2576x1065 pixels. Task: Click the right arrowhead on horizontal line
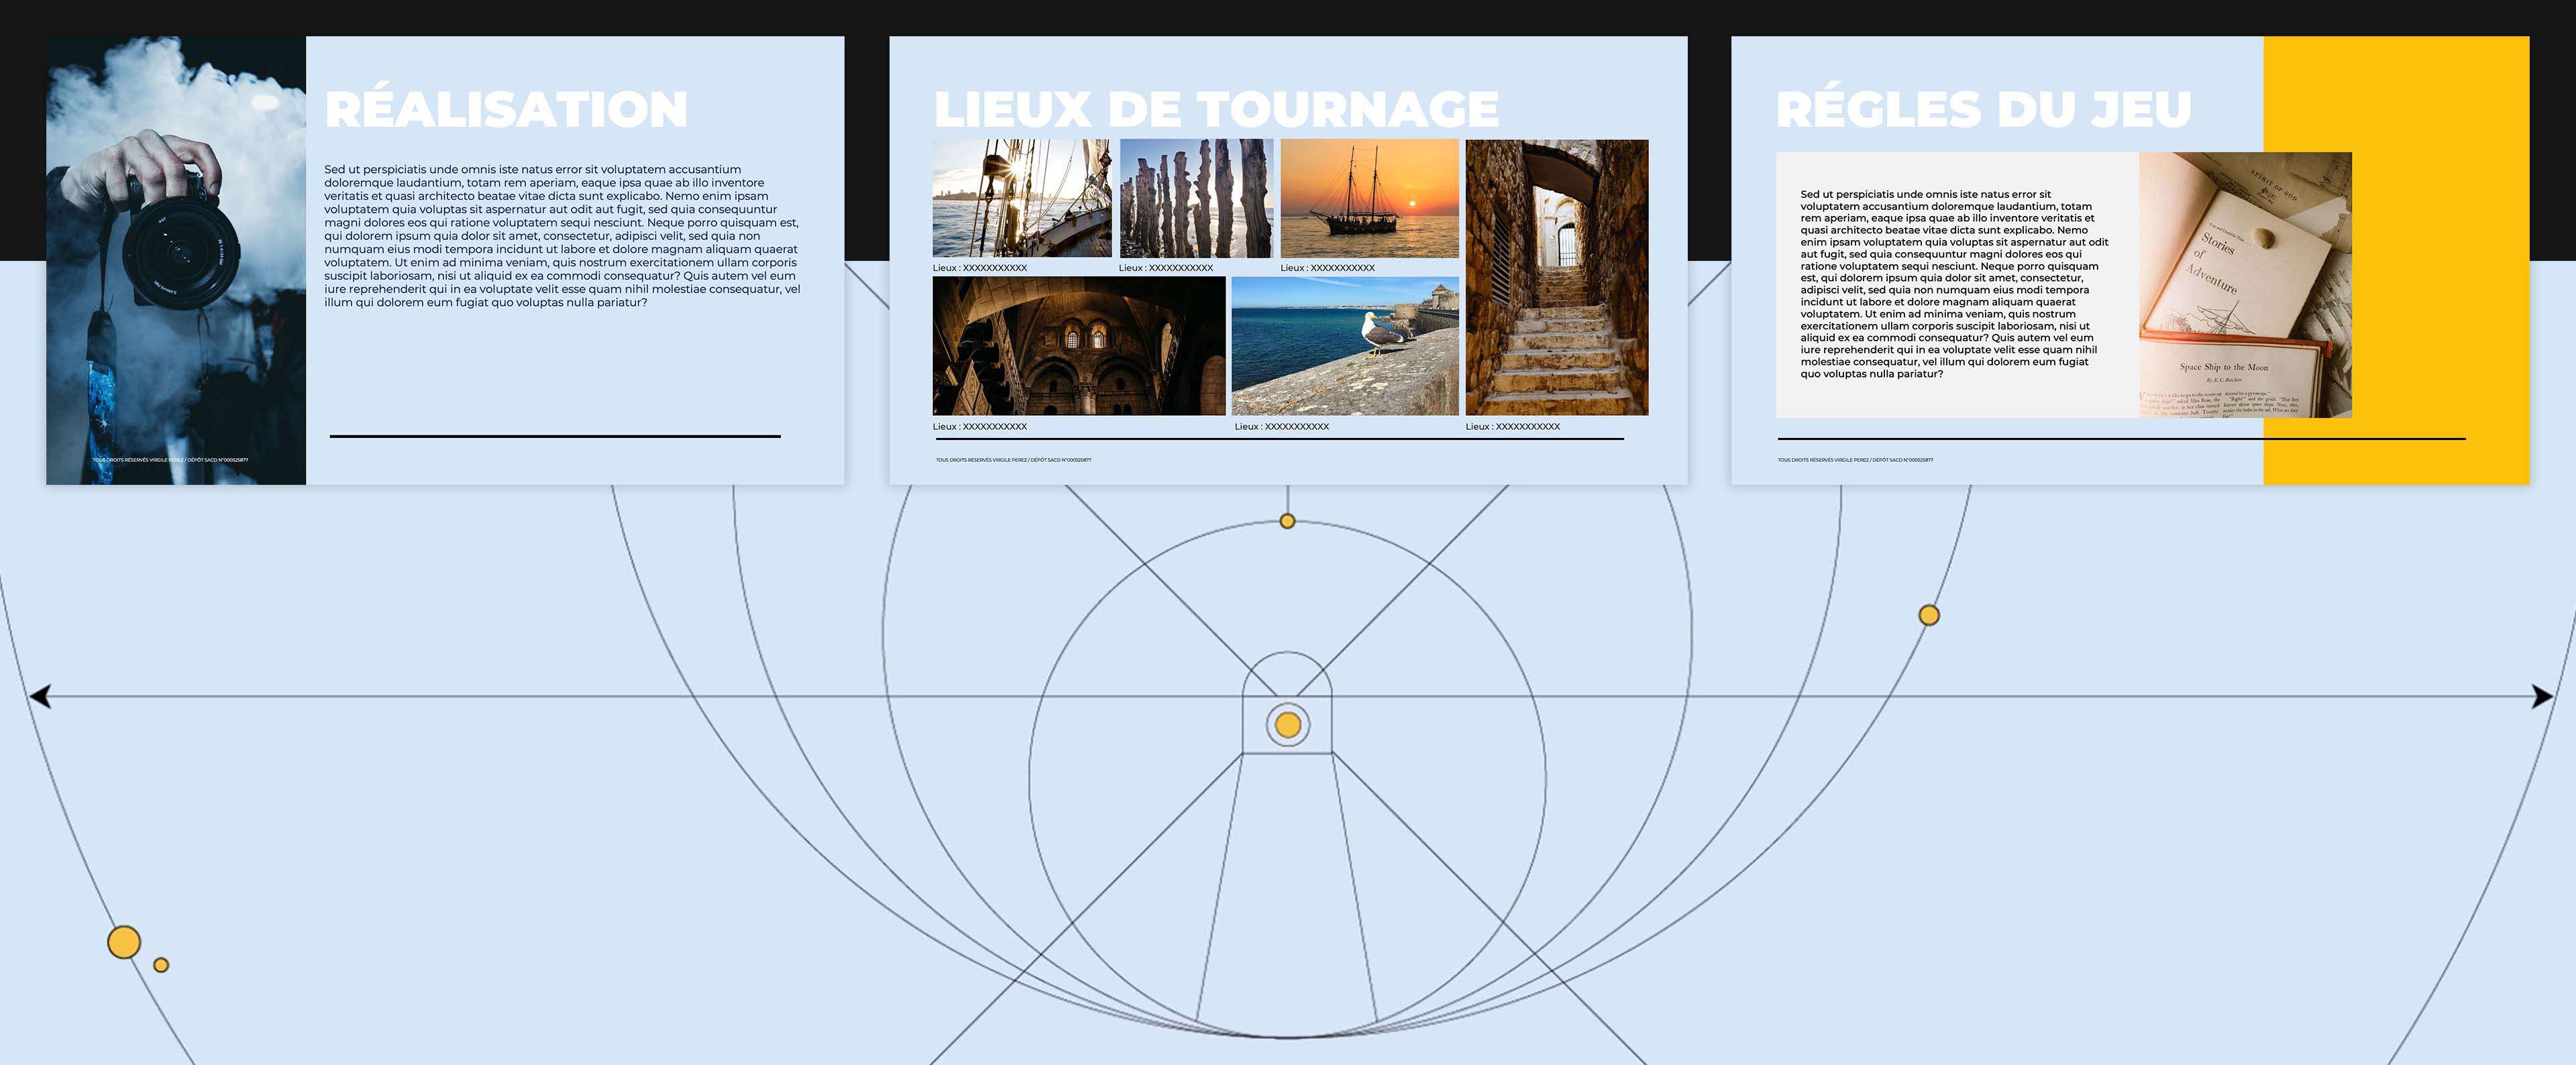click(x=2541, y=696)
